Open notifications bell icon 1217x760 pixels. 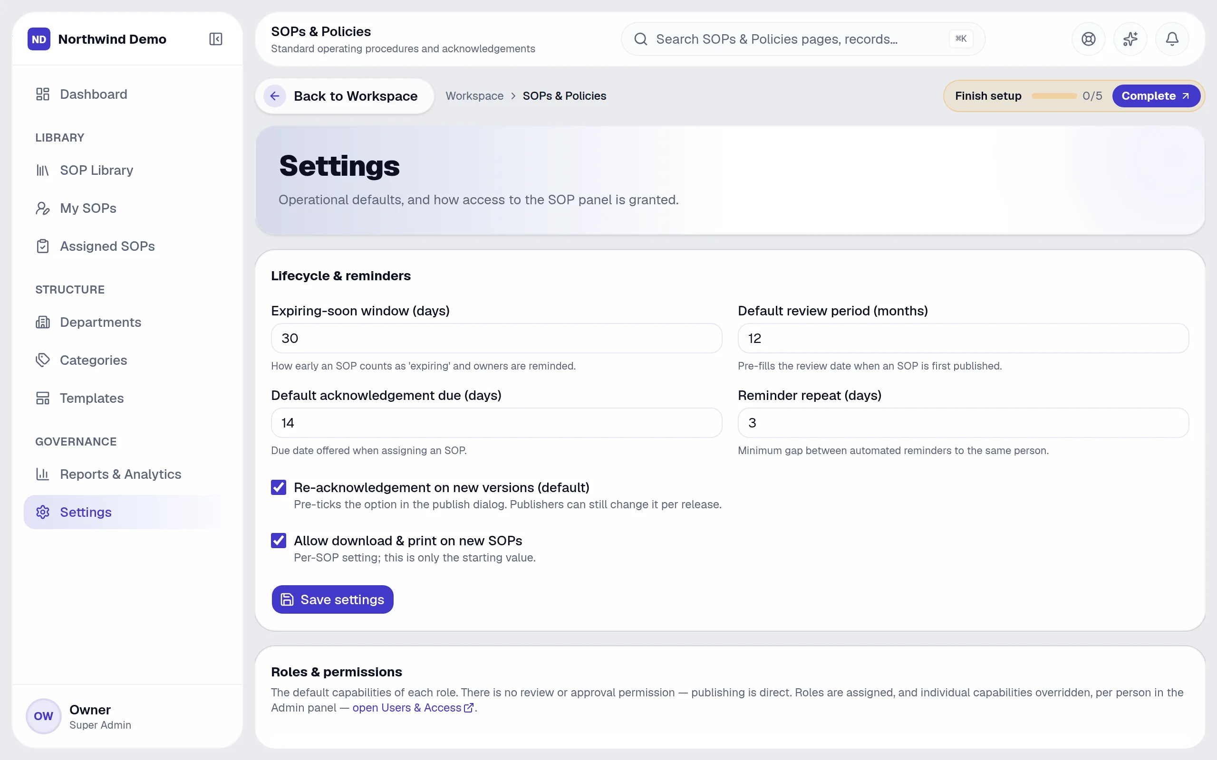pyautogui.click(x=1172, y=38)
